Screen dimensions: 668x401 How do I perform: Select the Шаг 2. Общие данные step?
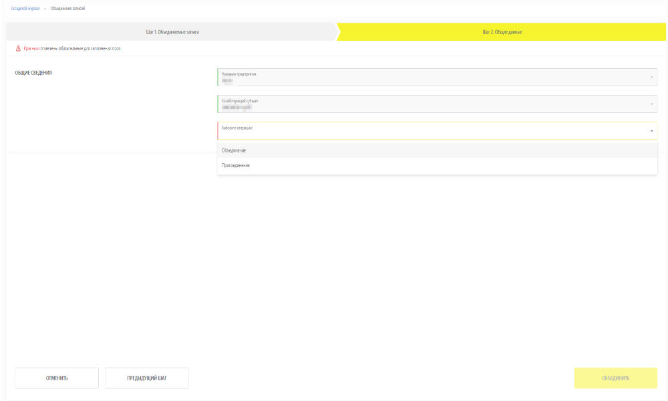point(502,32)
